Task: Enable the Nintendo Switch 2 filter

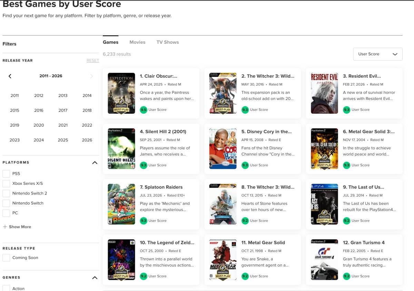Action: [6, 193]
